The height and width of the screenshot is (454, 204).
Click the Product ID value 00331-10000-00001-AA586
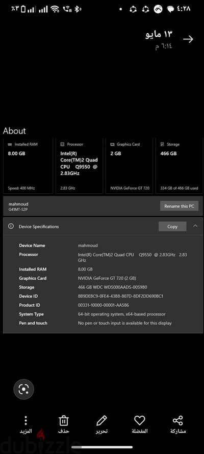pyautogui.click(x=104, y=305)
